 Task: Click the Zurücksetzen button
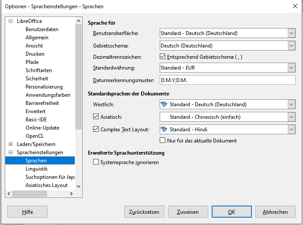144,212
